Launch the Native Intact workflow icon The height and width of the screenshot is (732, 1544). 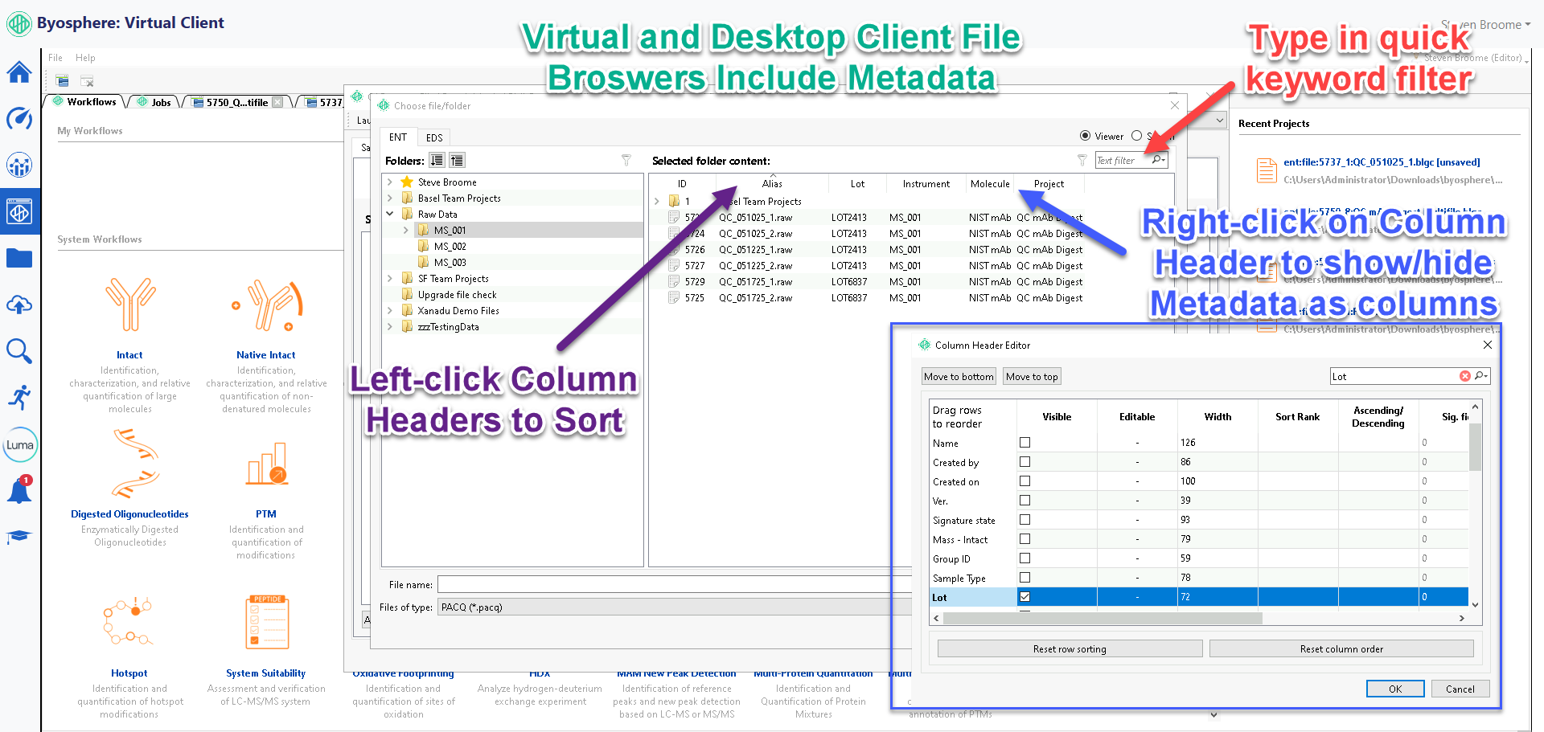point(266,305)
